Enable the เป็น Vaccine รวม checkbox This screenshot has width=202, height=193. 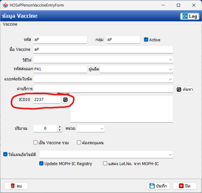tap(36, 143)
